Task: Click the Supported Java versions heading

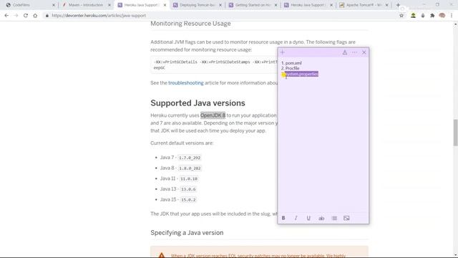Action: [x=198, y=103]
